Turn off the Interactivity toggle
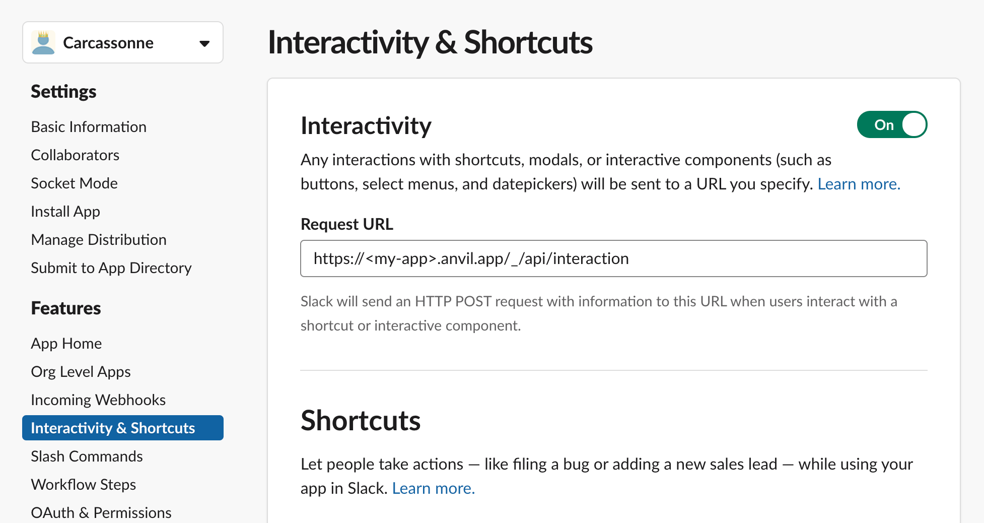984x523 pixels. click(892, 124)
